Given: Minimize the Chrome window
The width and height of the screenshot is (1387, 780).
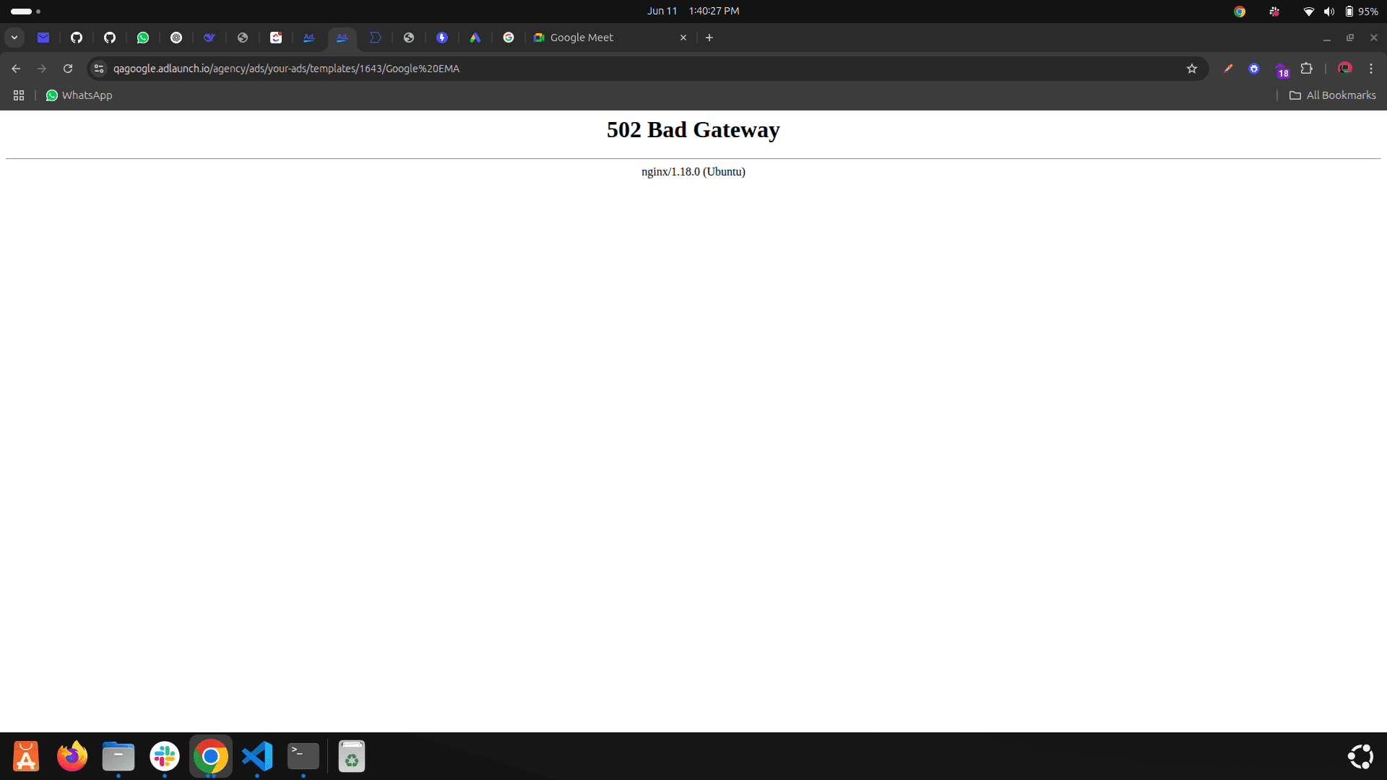Looking at the screenshot, I should tap(1327, 38).
